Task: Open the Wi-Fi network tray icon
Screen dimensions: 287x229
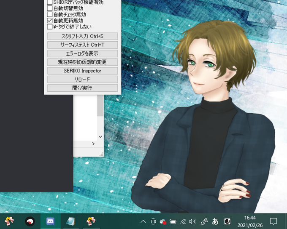Action: pos(183,222)
